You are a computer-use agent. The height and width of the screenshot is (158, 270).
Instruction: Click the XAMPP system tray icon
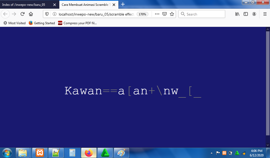pyautogui.click(x=224, y=153)
